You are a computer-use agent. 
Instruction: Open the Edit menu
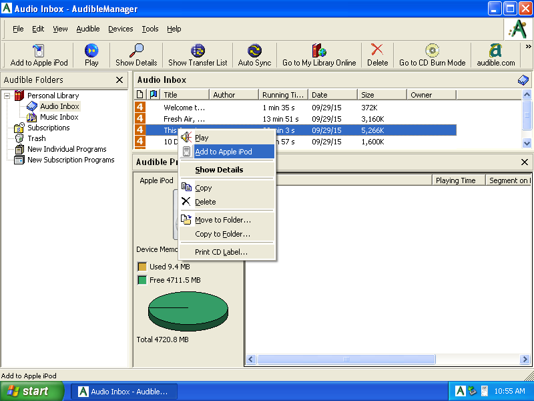point(38,29)
